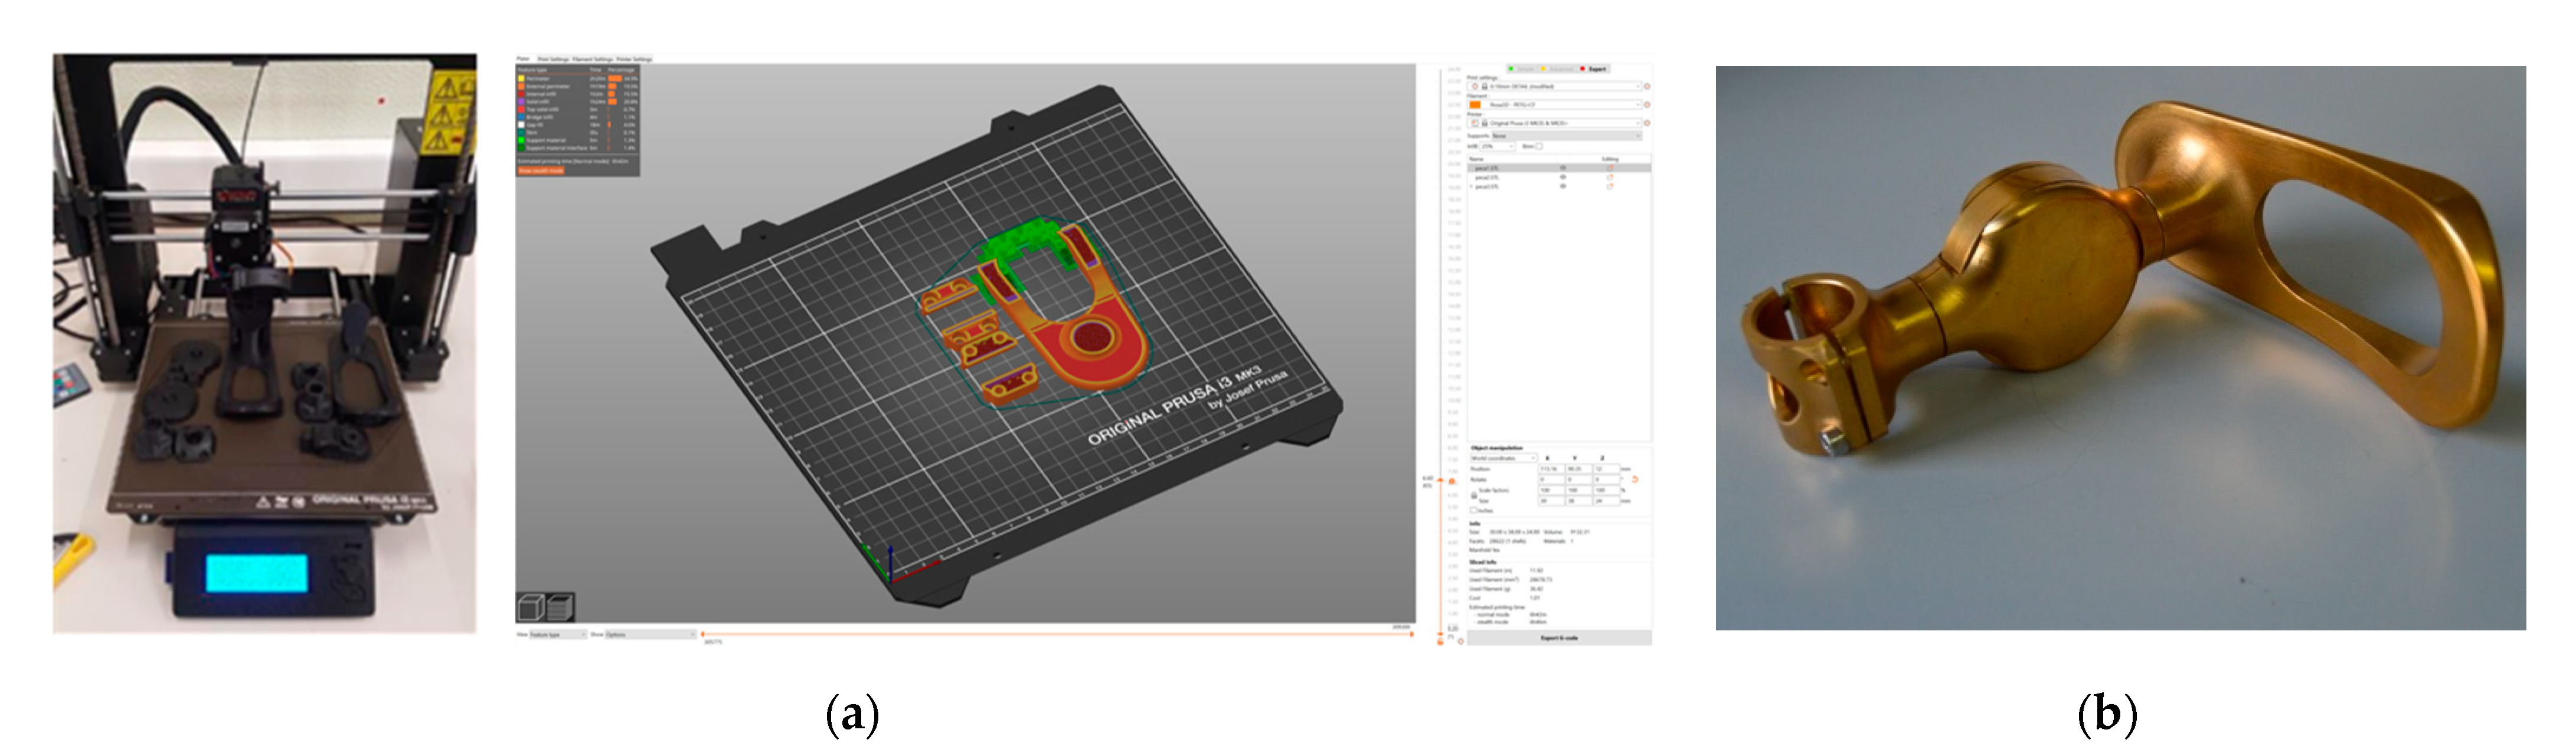Open World coordinates dropdown
Viewport: 2576px width, 756px height.
pos(1503,458)
